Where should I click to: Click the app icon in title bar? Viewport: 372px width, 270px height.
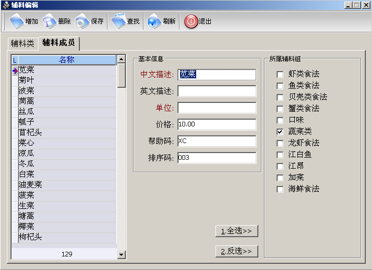pyautogui.click(x=5, y=5)
